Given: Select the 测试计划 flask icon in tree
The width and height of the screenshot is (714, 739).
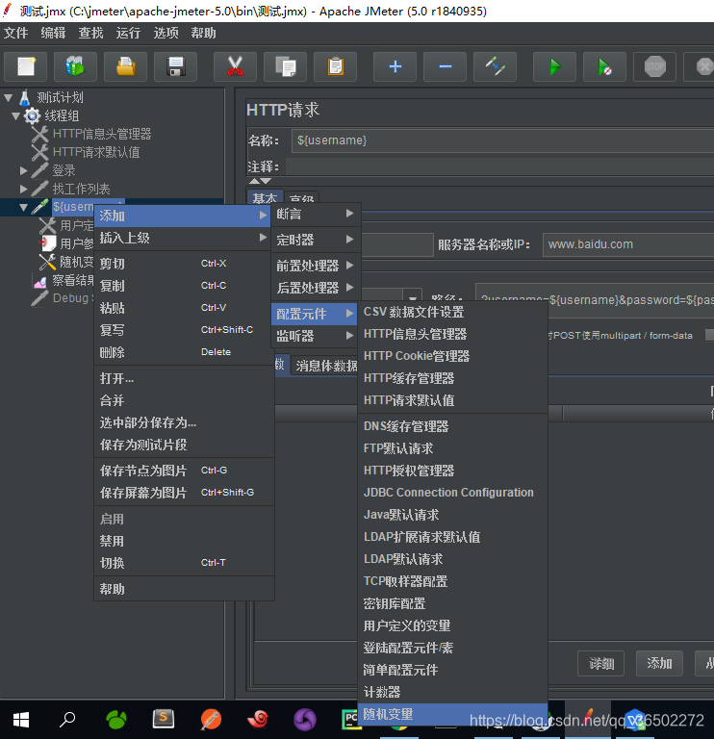Looking at the screenshot, I should point(24,97).
